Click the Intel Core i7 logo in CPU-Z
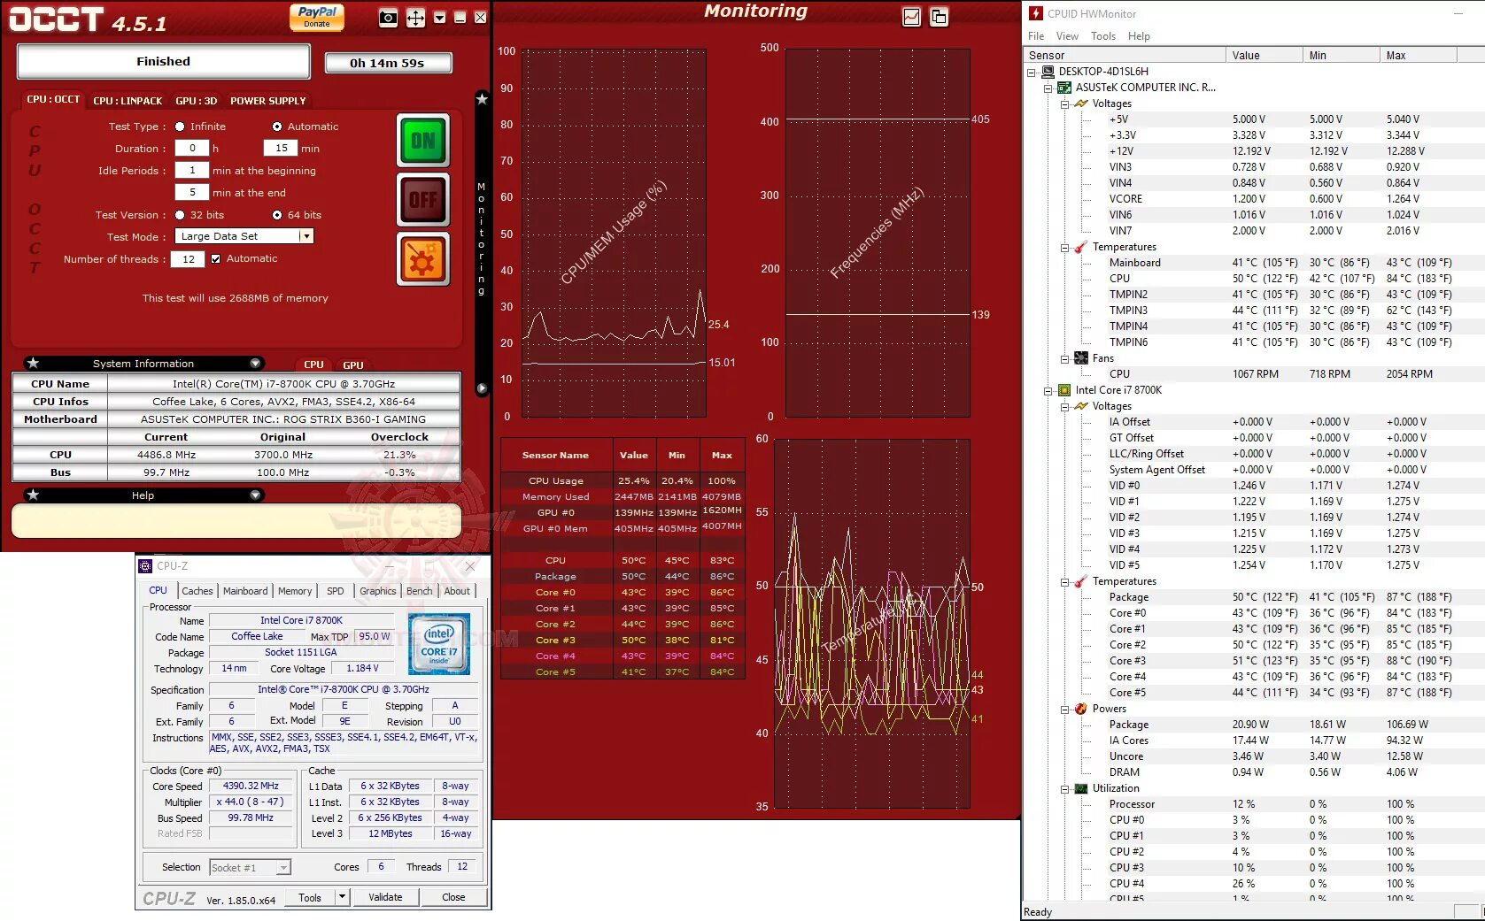The width and height of the screenshot is (1485, 921). click(x=439, y=643)
